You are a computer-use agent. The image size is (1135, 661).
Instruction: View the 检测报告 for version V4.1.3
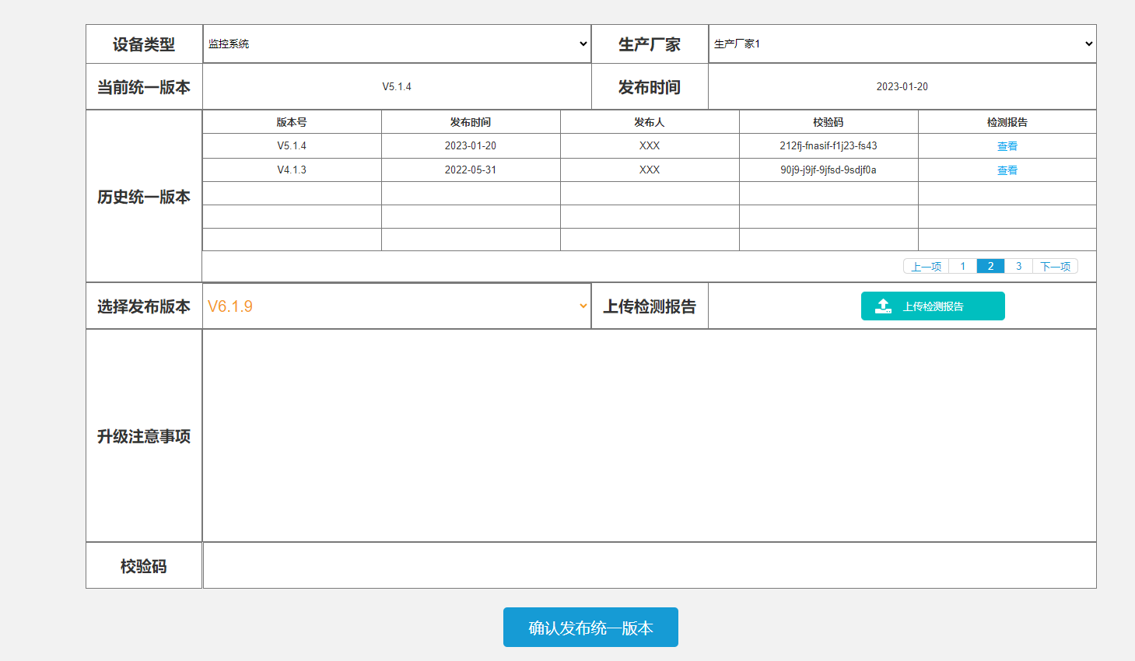pos(1007,170)
